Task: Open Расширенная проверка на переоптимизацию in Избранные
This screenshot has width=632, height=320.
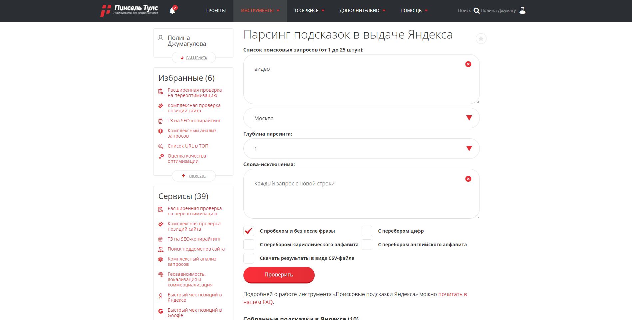Action: click(194, 93)
